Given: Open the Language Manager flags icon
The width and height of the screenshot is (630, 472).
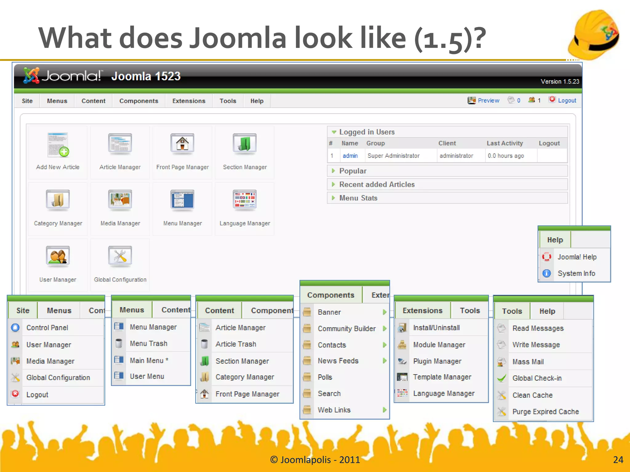Looking at the screenshot, I should click(x=245, y=200).
